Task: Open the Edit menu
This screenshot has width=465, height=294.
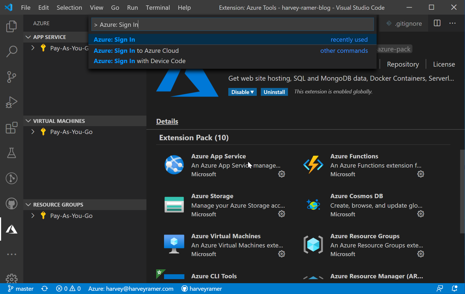Action: (x=44, y=8)
